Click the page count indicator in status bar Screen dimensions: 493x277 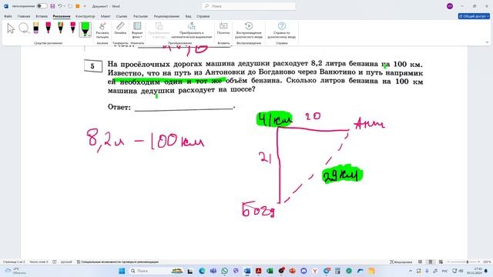[14, 262]
